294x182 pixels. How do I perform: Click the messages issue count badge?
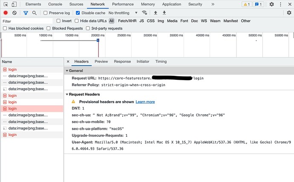coord(258,4)
